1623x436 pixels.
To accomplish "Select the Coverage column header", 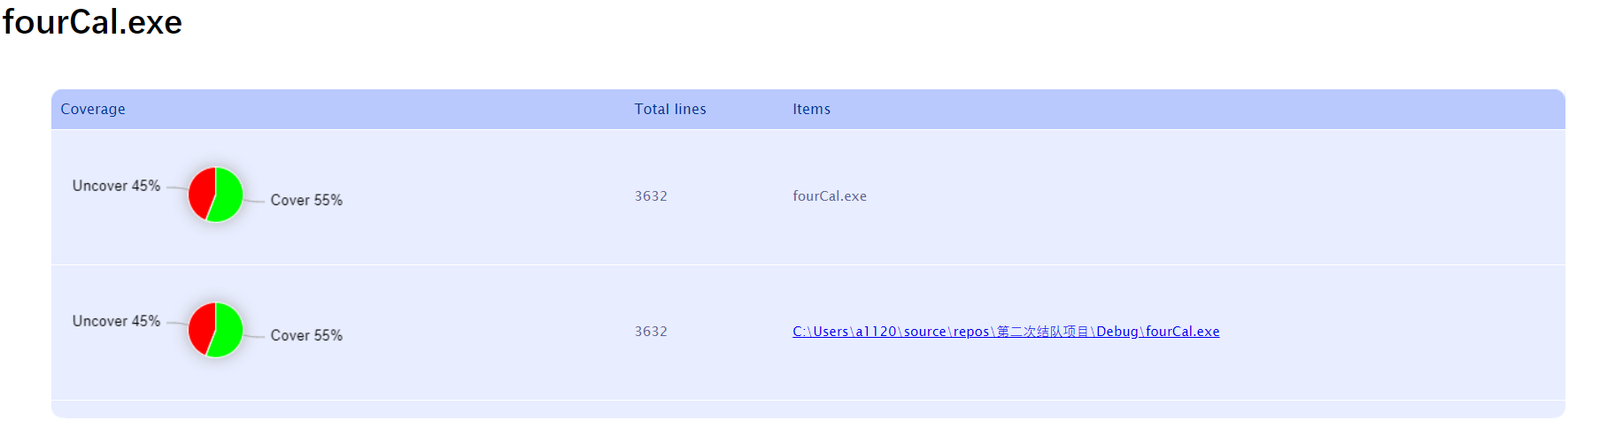I will [x=93, y=110].
